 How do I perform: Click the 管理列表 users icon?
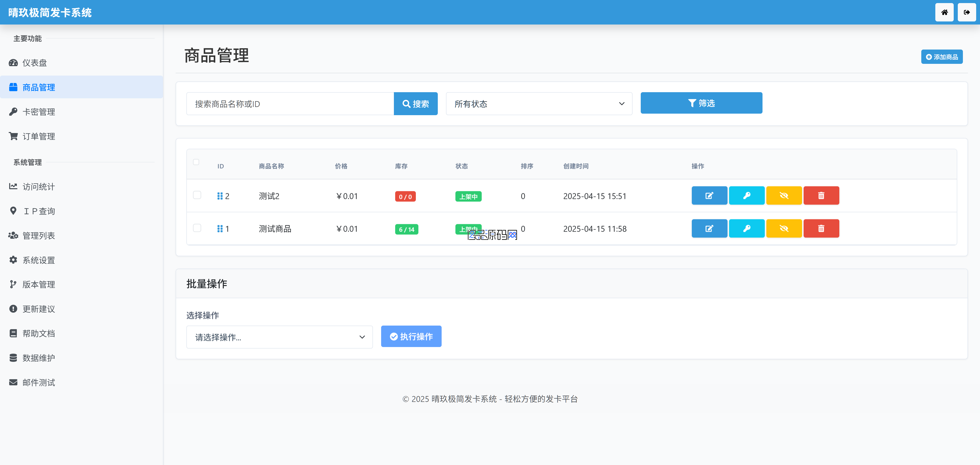[x=13, y=235]
